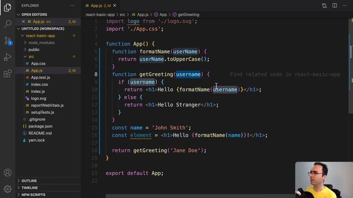Split the editor to the right
This screenshot has height=198, width=353.
335,5
